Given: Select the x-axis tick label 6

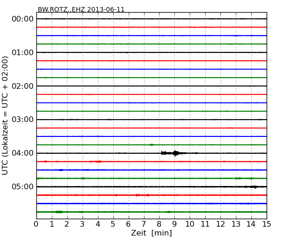Looking at the screenshot, I should pyautogui.click(x=128, y=224).
